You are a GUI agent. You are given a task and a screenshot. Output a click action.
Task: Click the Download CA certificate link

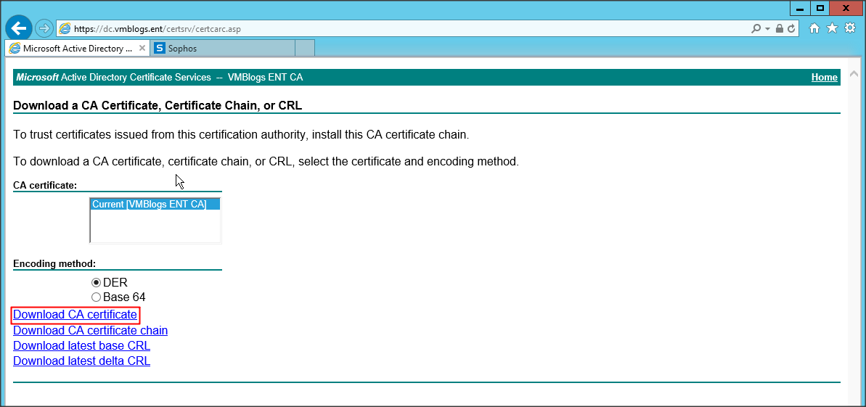75,315
